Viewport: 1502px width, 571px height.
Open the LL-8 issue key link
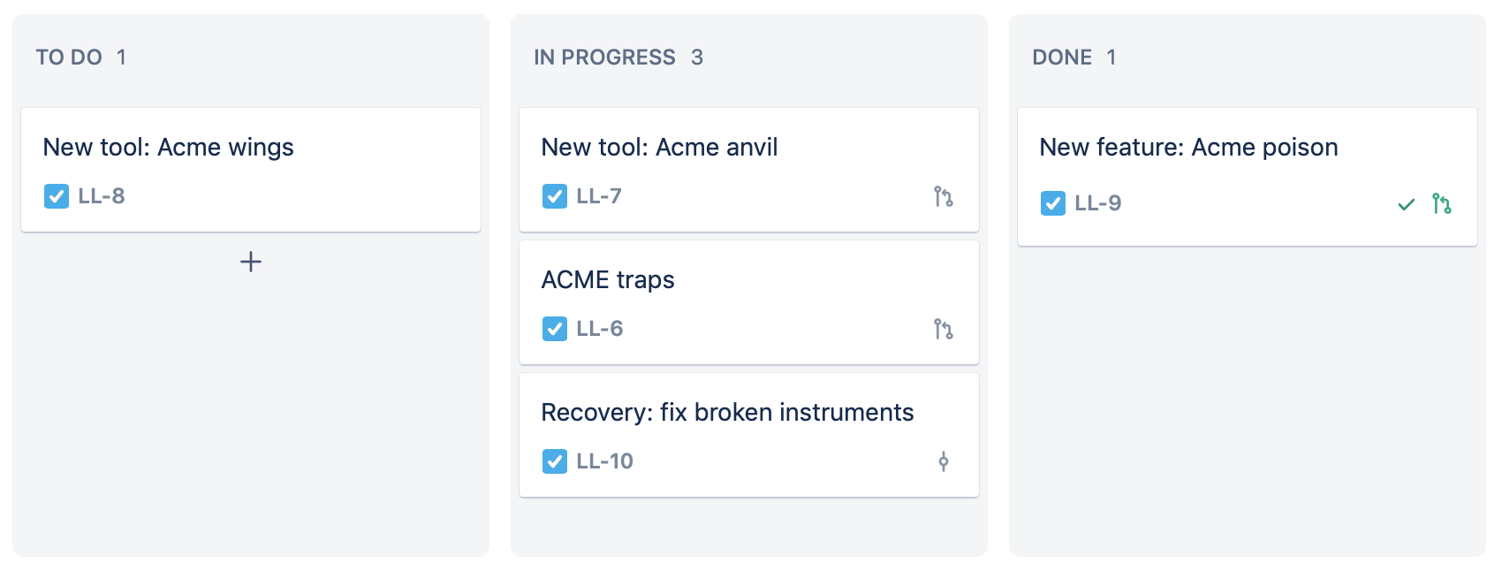(x=102, y=196)
